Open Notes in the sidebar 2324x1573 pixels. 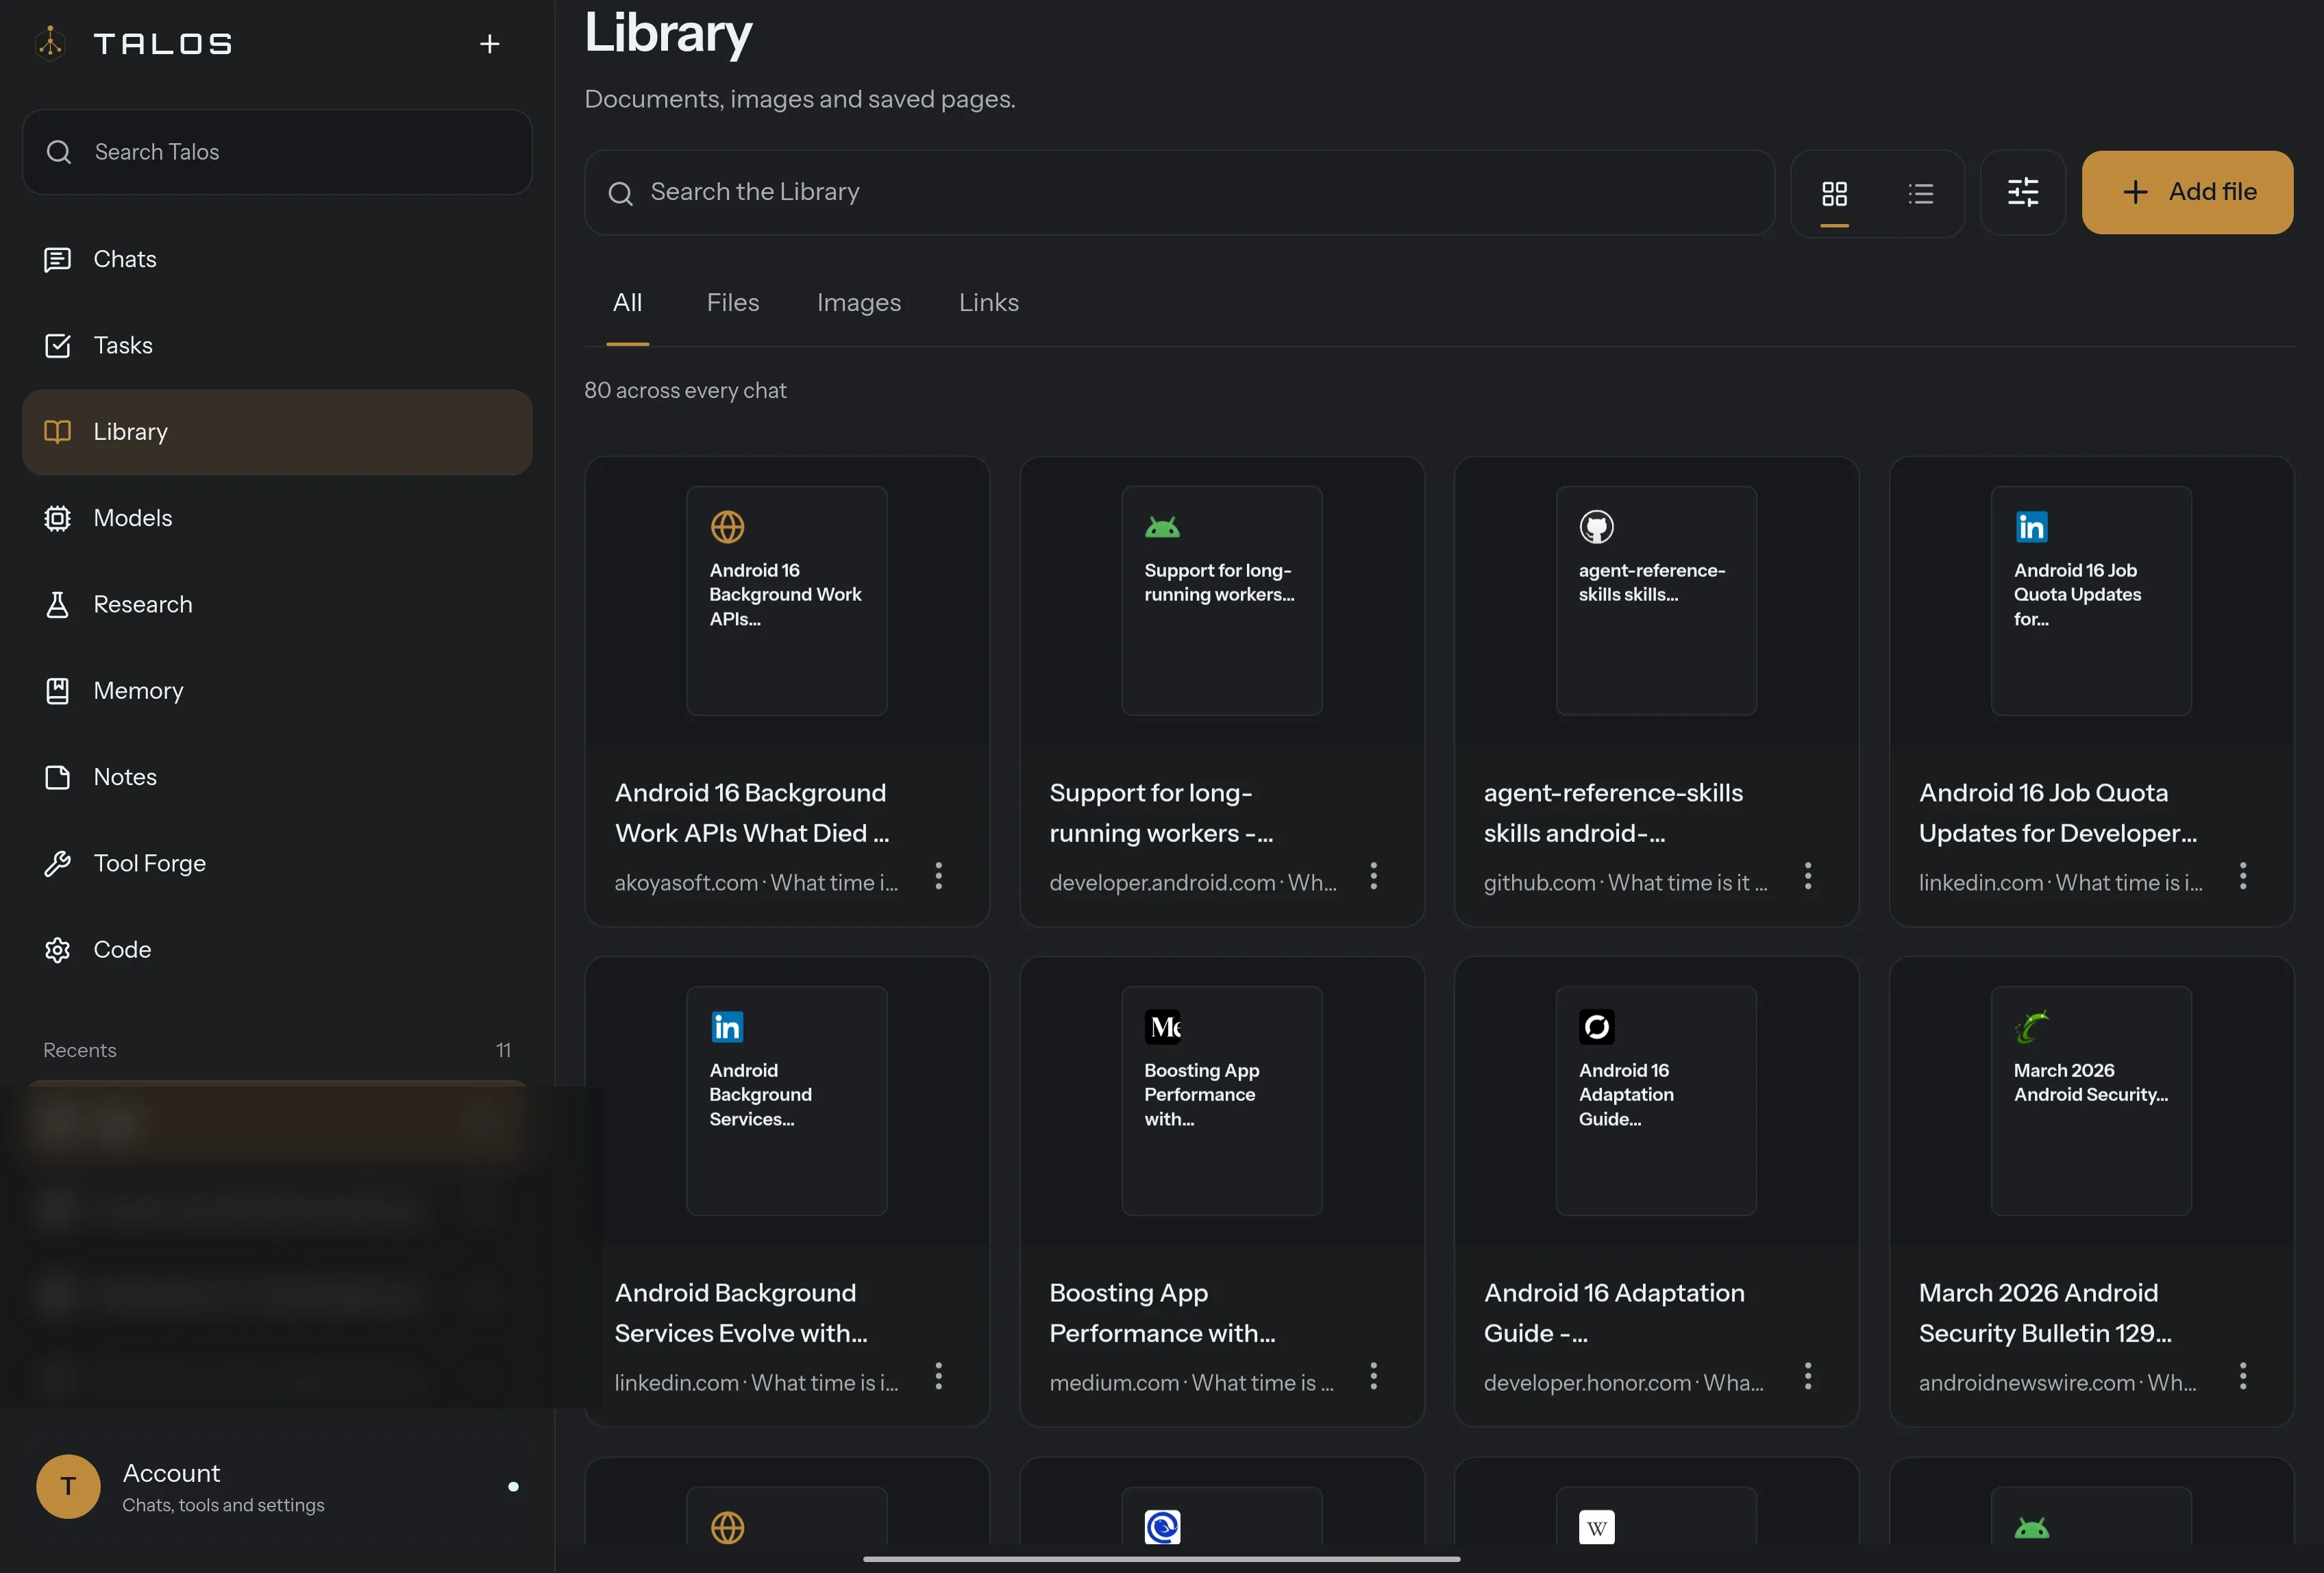[x=277, y=777]
